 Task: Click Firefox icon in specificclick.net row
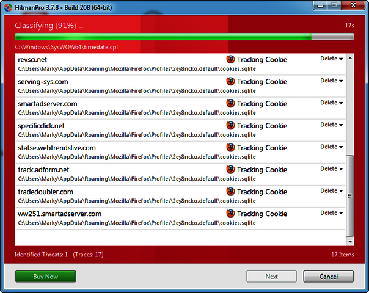230,126
